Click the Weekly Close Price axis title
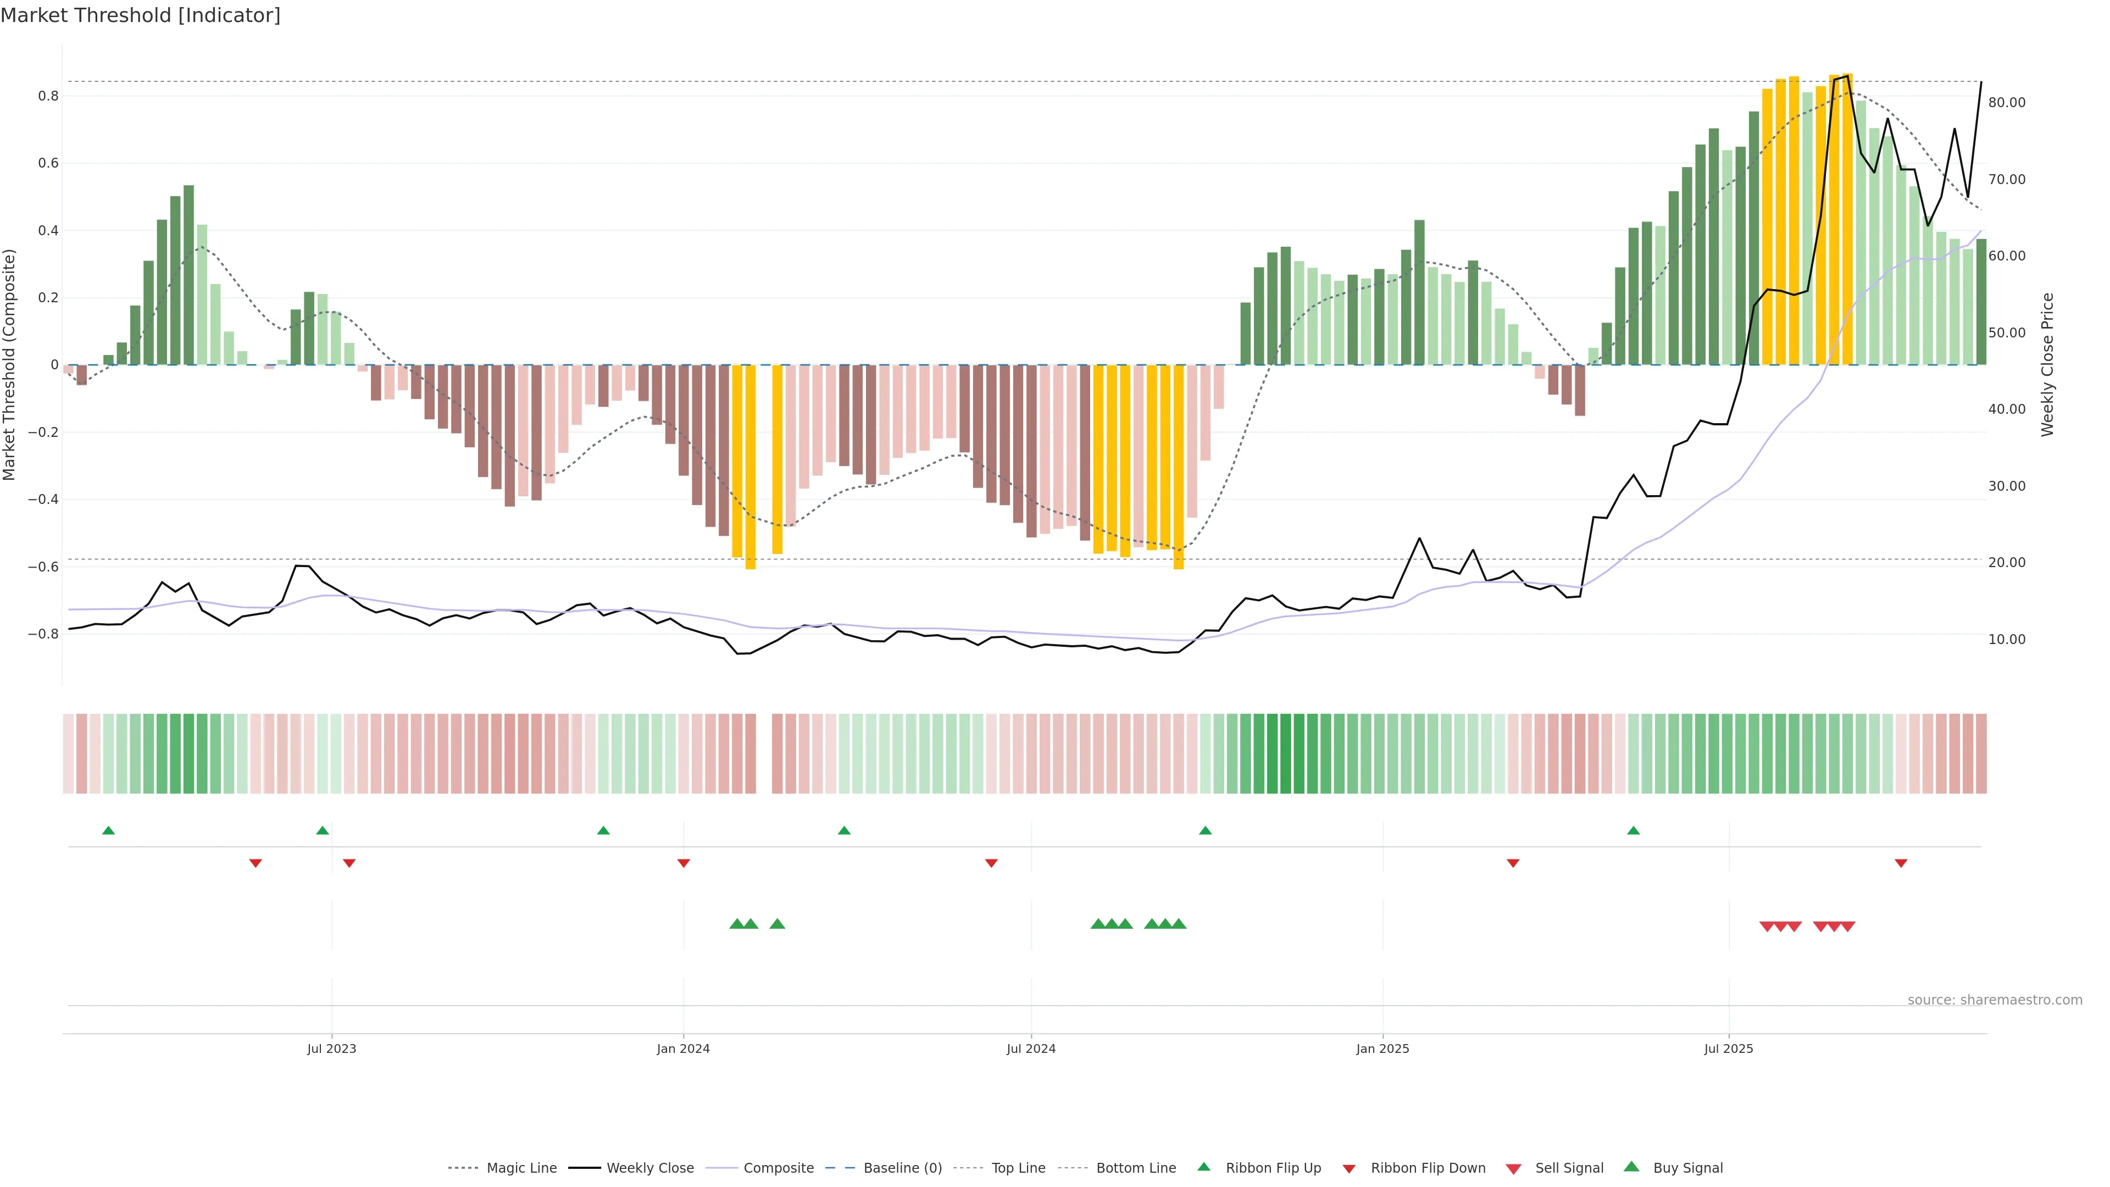 coord(2048,364)
